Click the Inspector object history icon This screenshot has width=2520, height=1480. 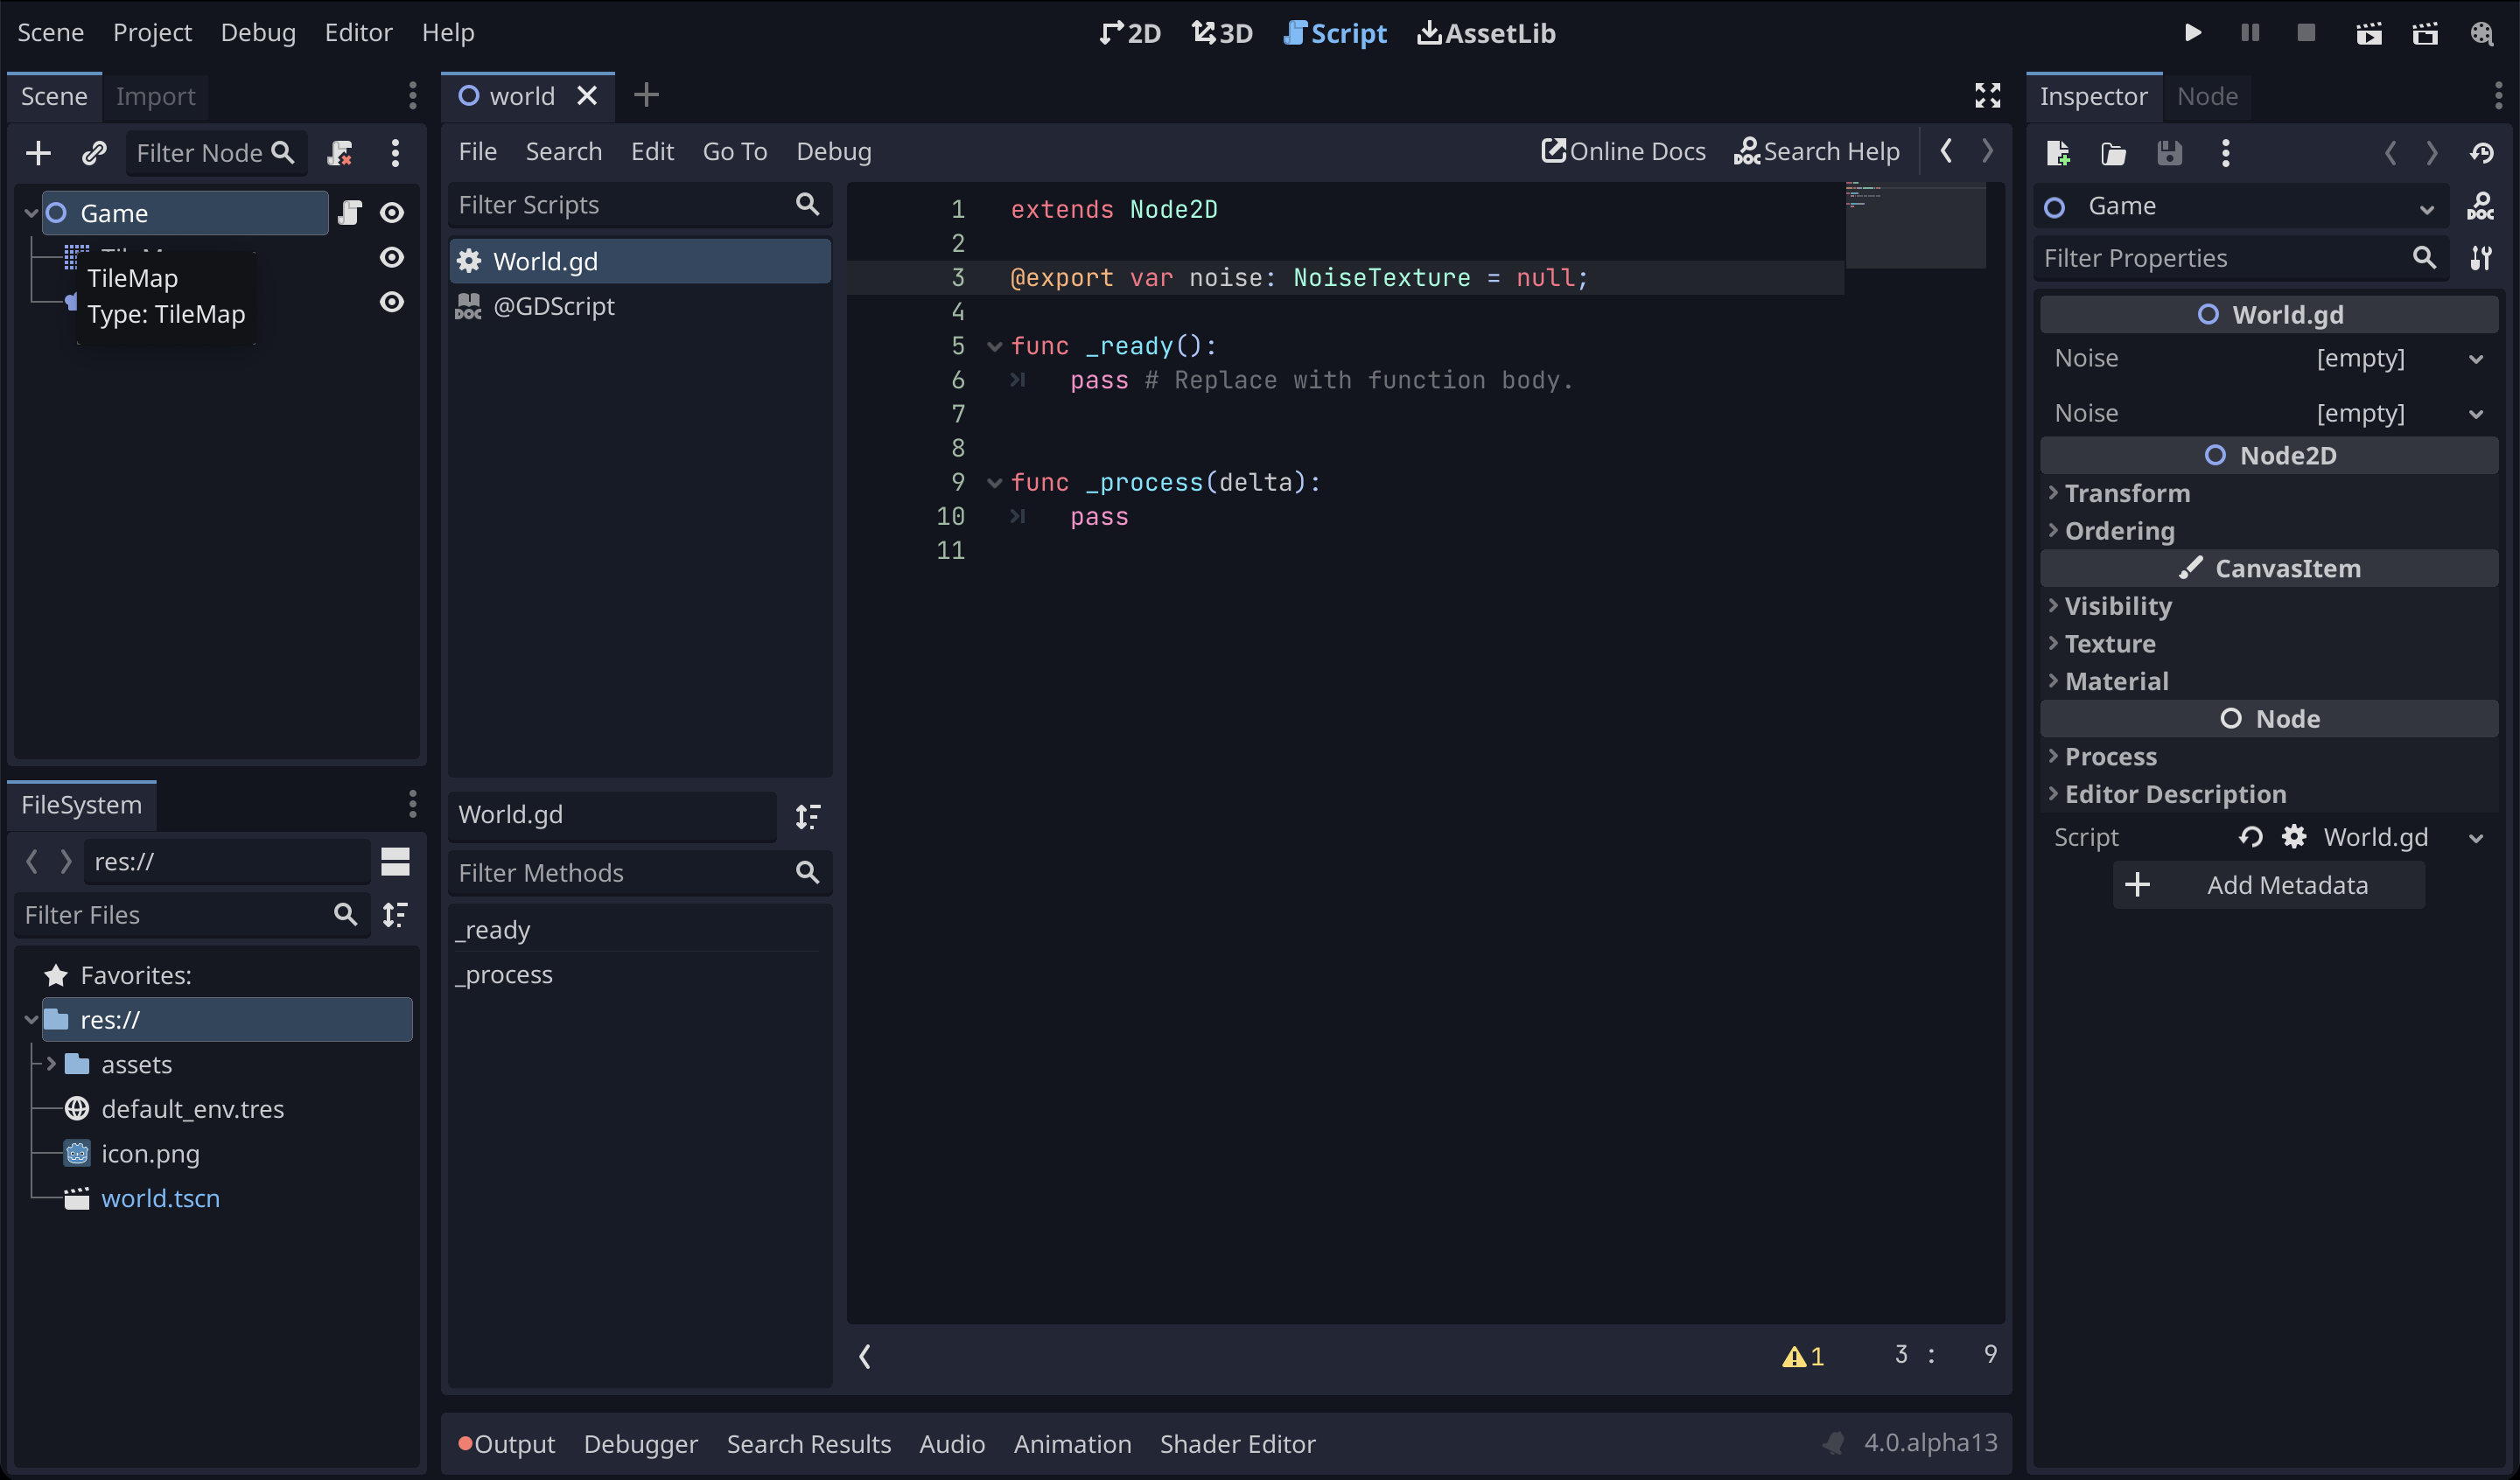click(2481, 153)
